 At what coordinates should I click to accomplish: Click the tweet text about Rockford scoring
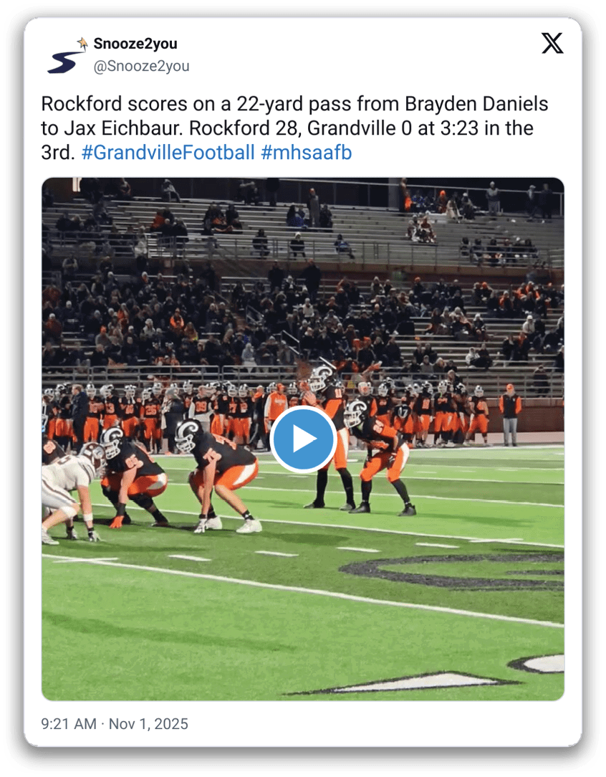(x=294, y=128)
